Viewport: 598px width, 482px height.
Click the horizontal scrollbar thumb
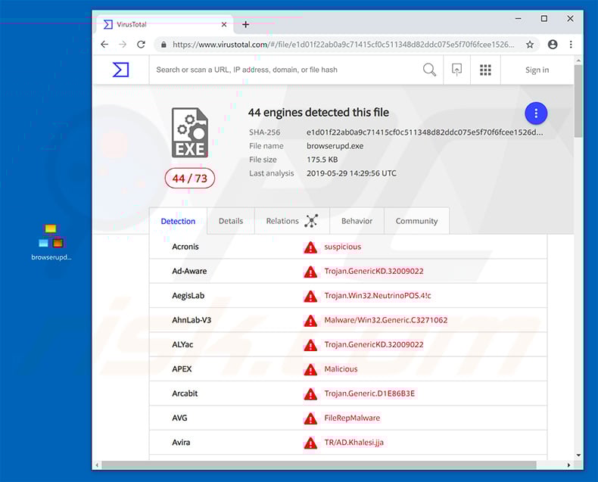(x=319, y=465)
